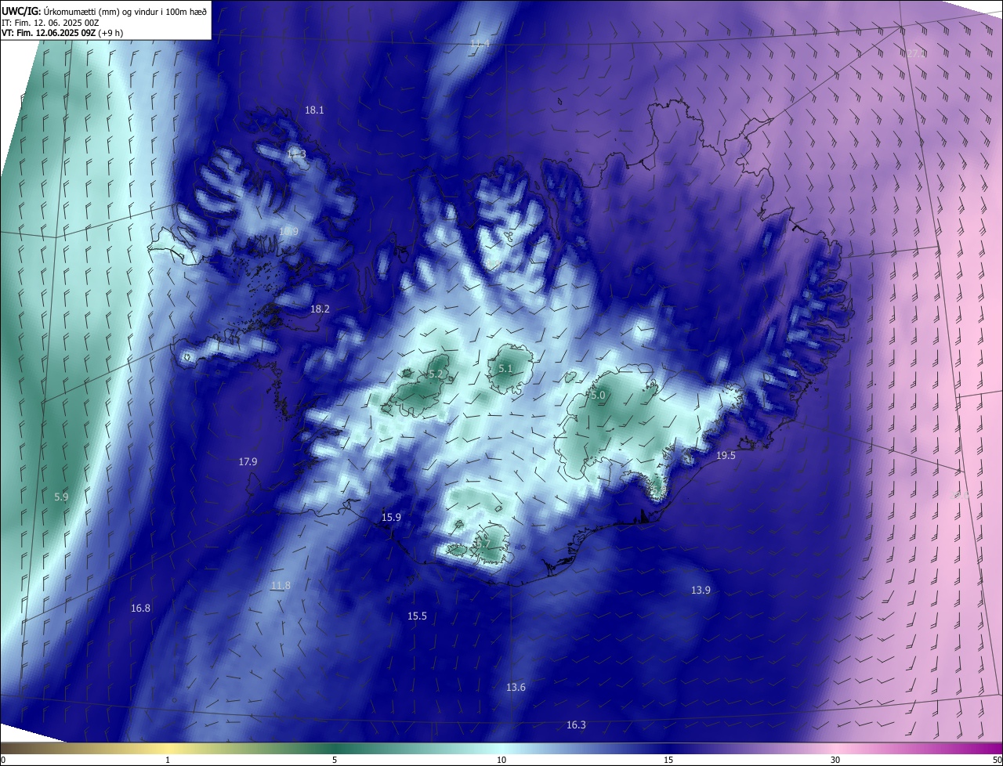Viewport: 1003px width, 766px height.
Task: Click the 16.8 value label
Action: coord(140,609)
